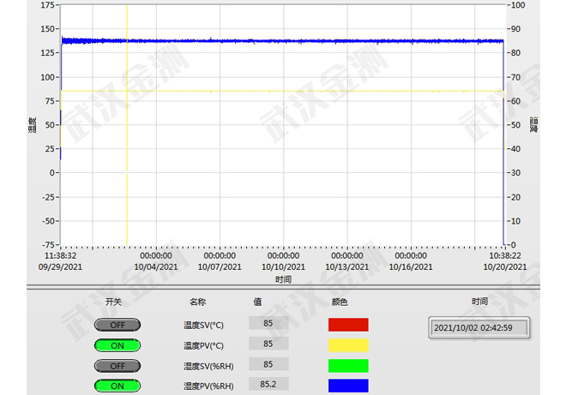Click the red 温度SV color swatch
The width and height of the screenshot is (566, 395).
348,325
